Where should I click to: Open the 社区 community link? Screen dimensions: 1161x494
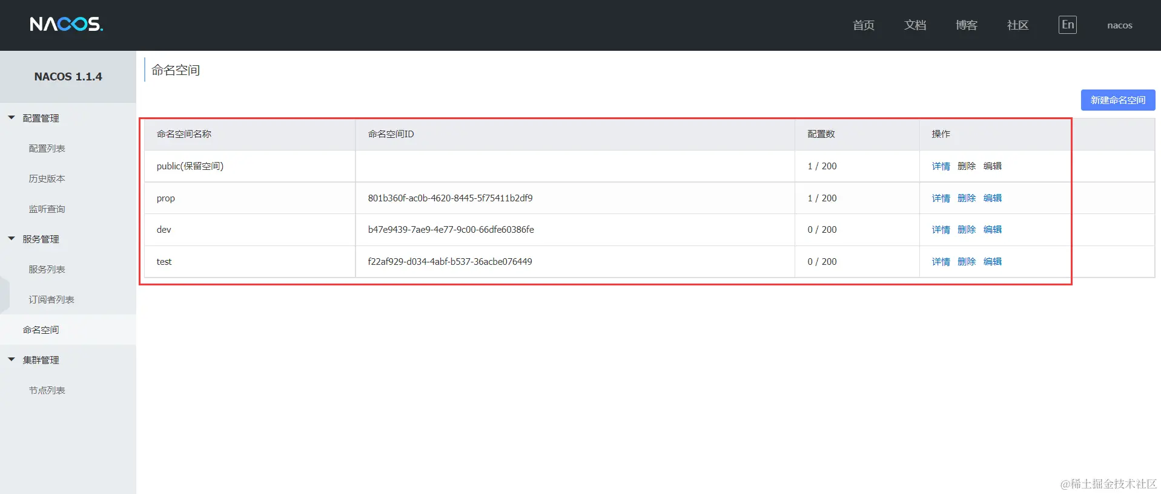tap(1017, 25)
